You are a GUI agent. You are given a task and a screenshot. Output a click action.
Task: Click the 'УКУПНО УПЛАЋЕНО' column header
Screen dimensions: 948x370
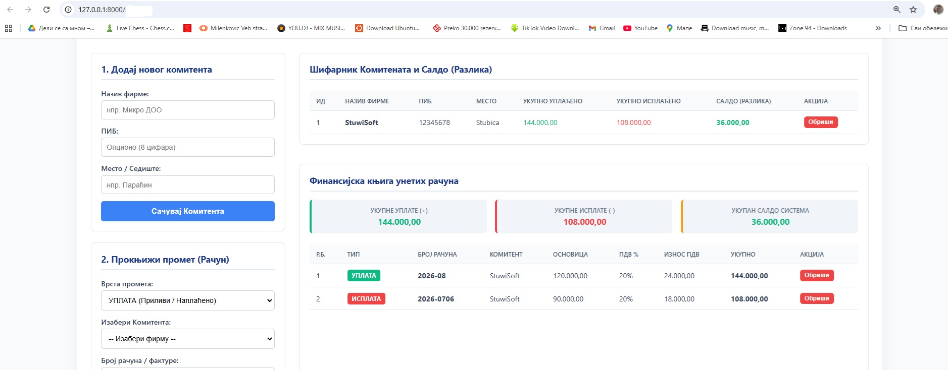coord(553,101)
